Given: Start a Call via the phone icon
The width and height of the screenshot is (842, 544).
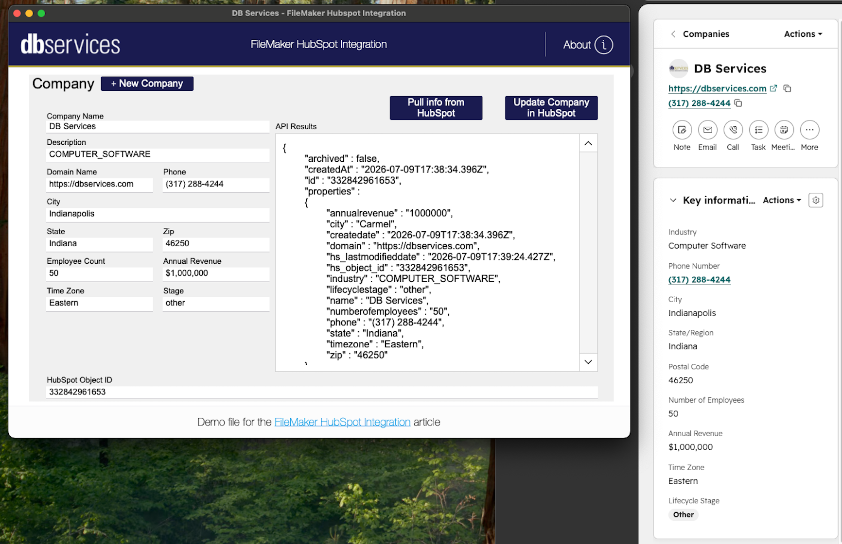Looking at the screenshot, I should point(733,130).
